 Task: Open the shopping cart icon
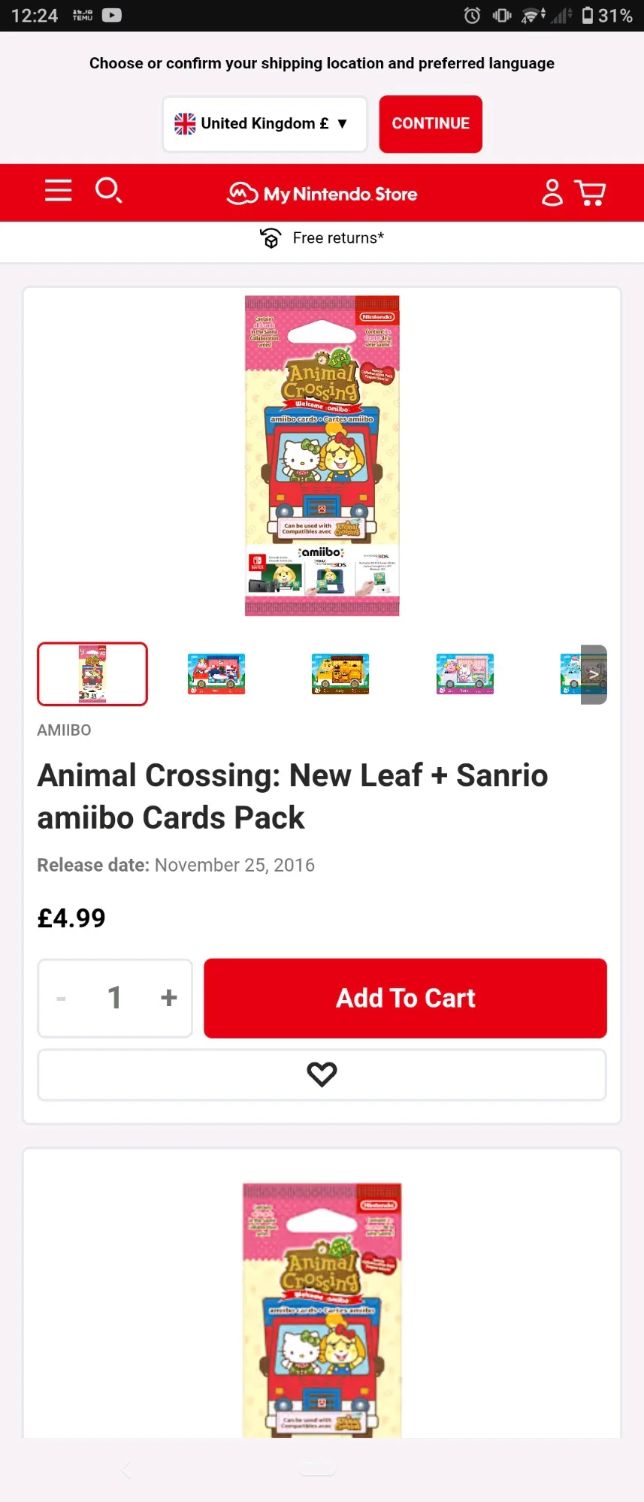[x=591, y=192]
